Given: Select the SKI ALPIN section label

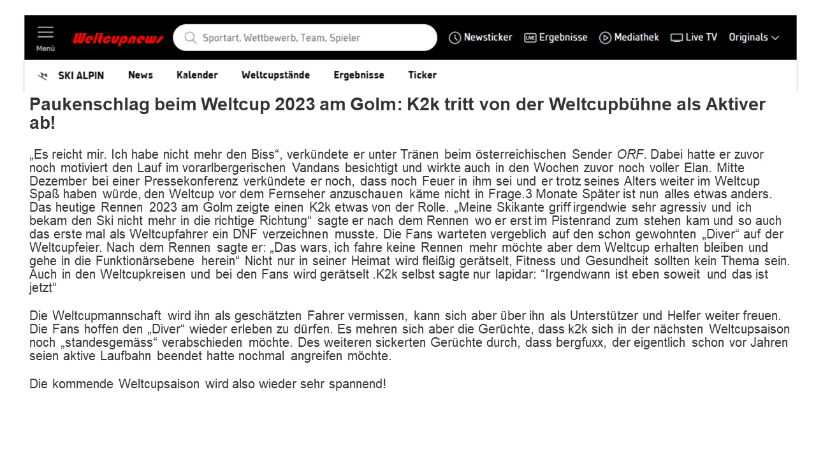Looking at the screenshot, I should tap(81, 75).
